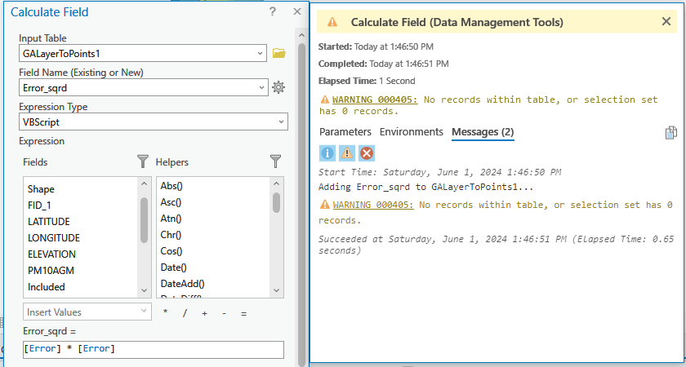
Task: Insert the multiply operator button
Action: pyautogui.click(x=166, y=313)
